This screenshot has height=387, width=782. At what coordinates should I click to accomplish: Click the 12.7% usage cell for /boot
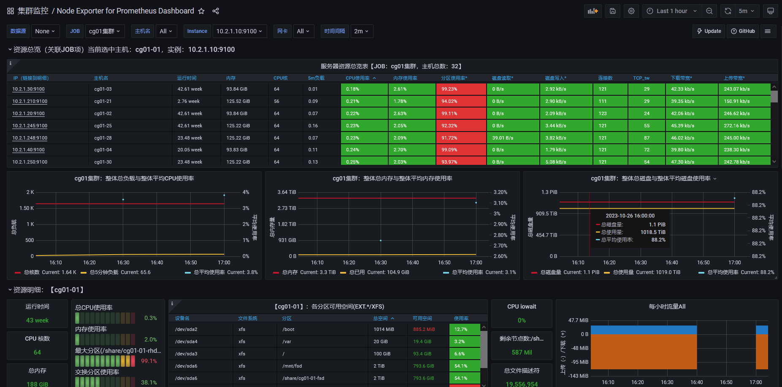[x=465, y=329]
